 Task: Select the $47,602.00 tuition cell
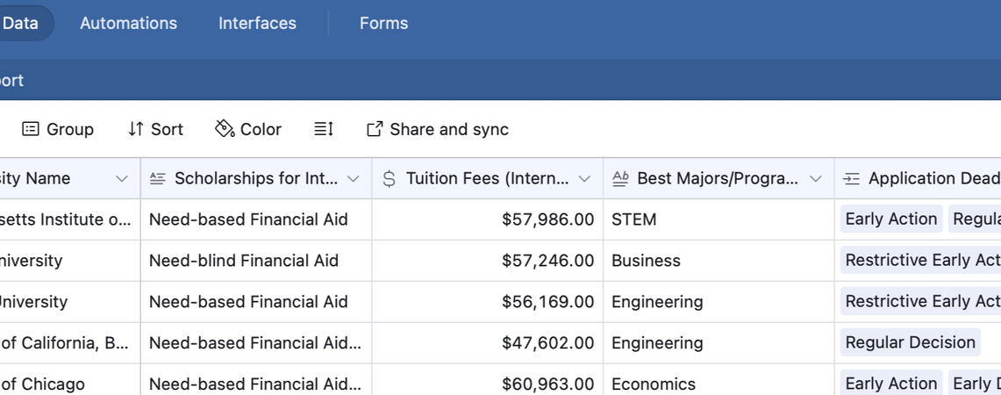point(487,342)
